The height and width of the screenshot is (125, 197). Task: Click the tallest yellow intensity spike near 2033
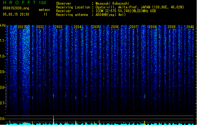[54, 120]
